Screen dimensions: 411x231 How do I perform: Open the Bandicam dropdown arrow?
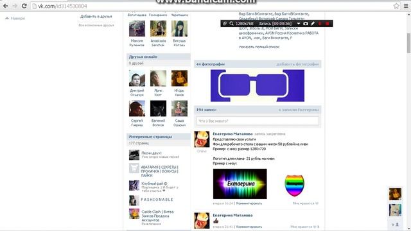click(x=298, y=24)
